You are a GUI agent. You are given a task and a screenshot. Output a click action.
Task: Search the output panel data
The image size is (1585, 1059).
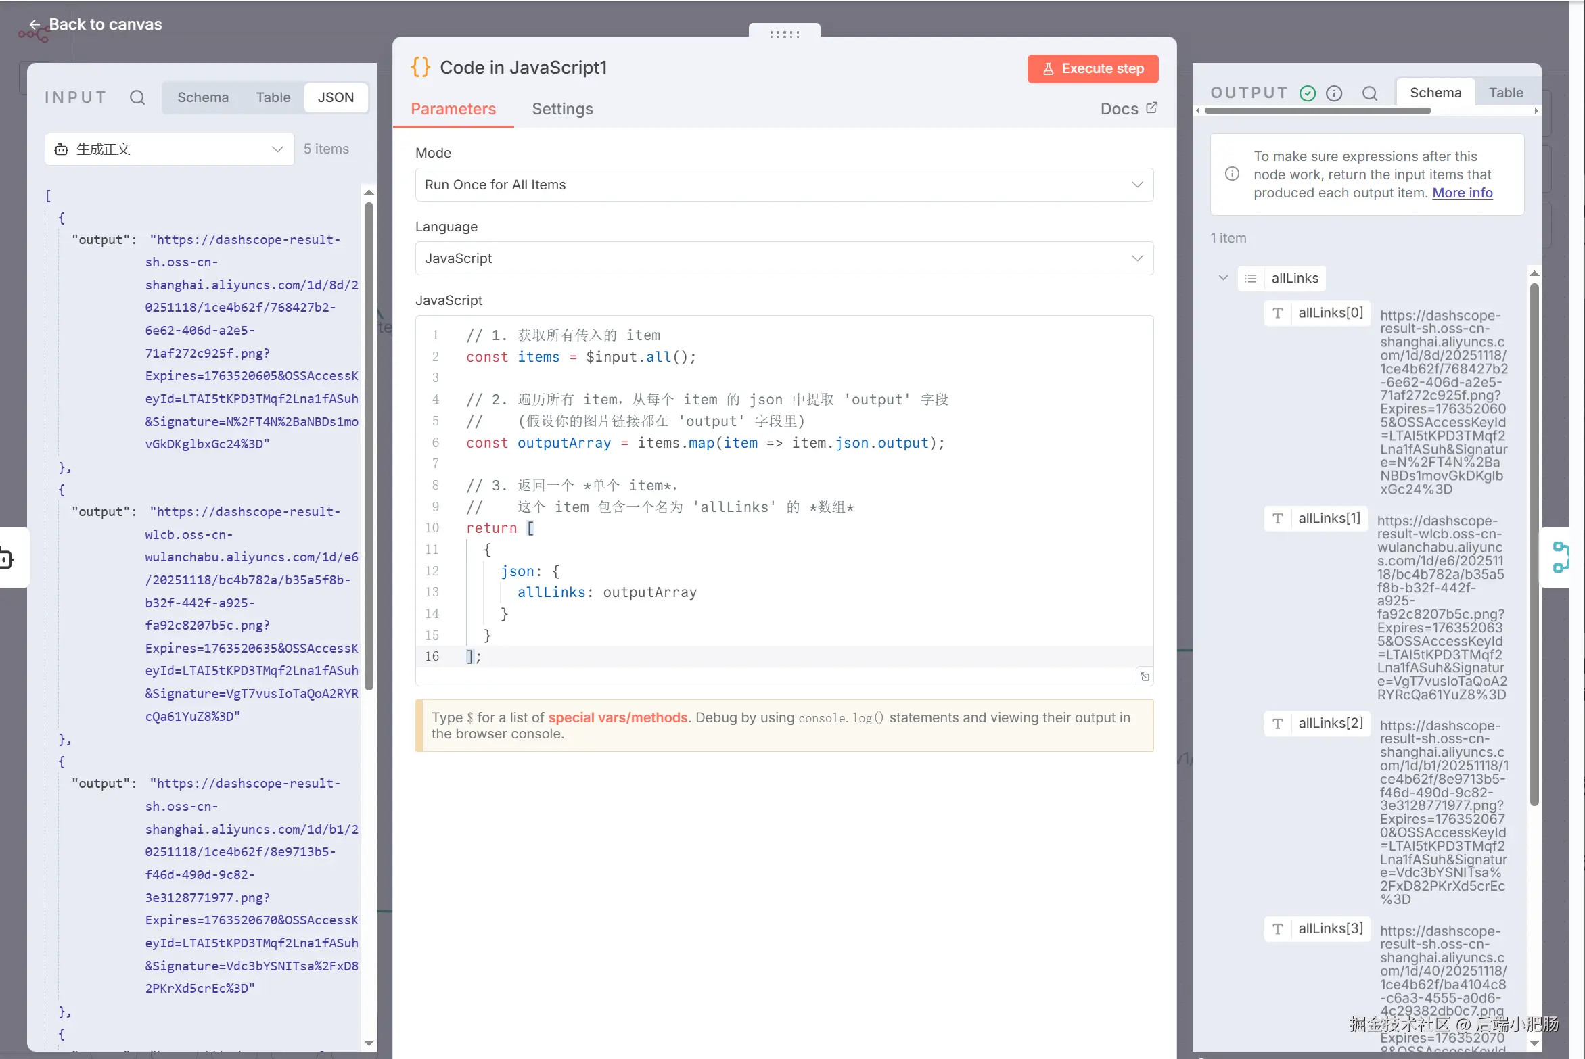tap(1370, 93)
